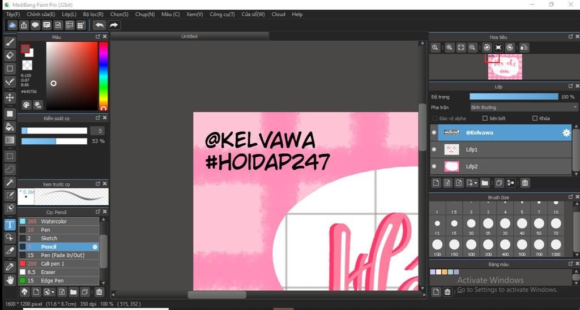Delete brush with brush panel trash icon

click(x=99, y=292)
